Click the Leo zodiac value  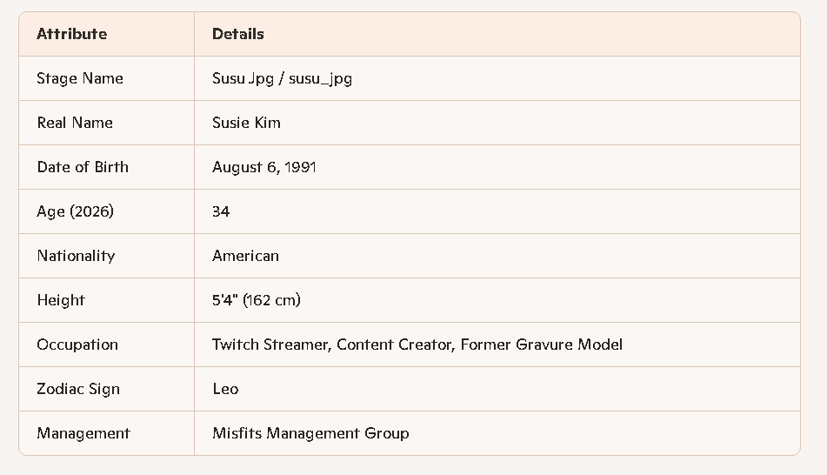pos(225,389)
